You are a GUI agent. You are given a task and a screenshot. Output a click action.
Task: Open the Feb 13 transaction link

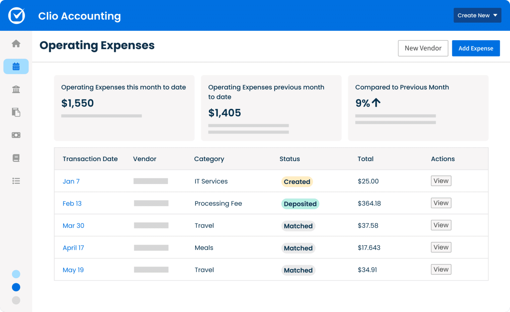pyautogui.click(x=72, y=203)
